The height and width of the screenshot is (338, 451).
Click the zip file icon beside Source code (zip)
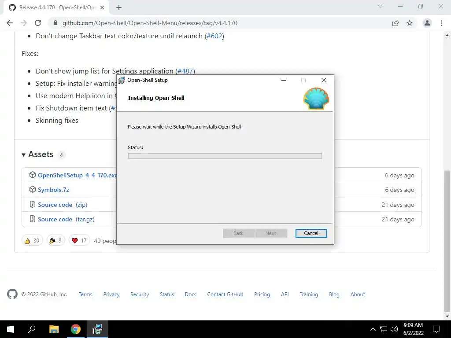click(33, 204)
